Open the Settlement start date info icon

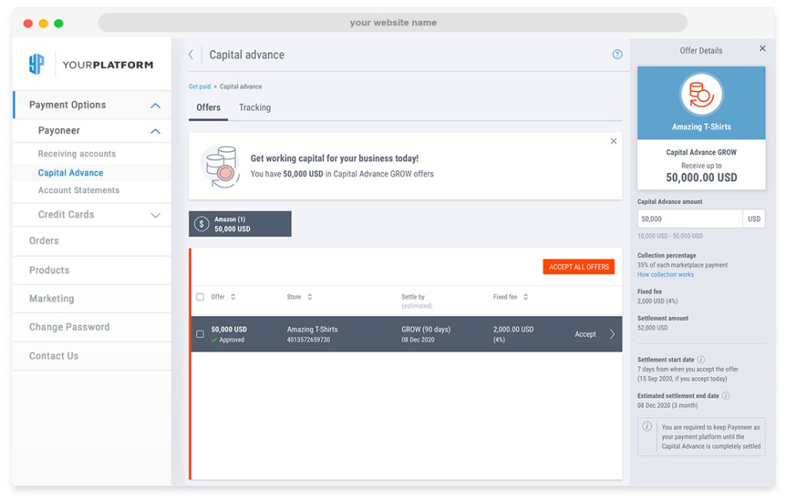701,359
